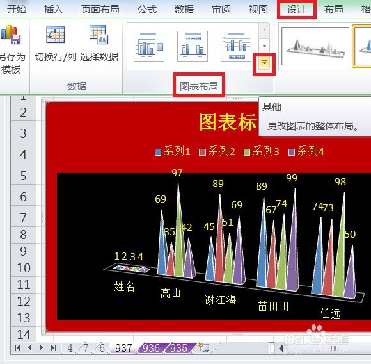371x364 pixels.
Task: Click the axis label 高山
Action: (170, 293)
